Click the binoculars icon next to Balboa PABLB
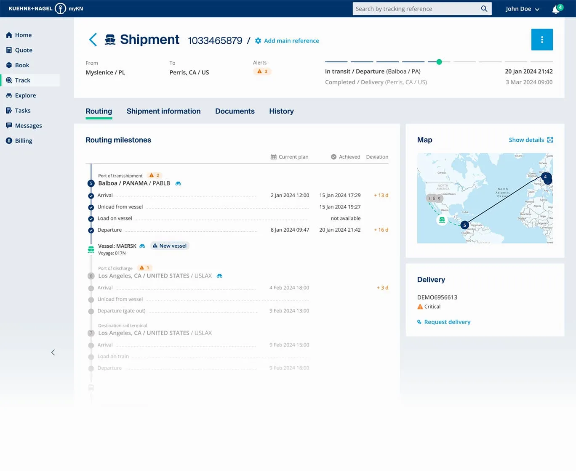Screen dimensions: 576x471 pos(178,183)
